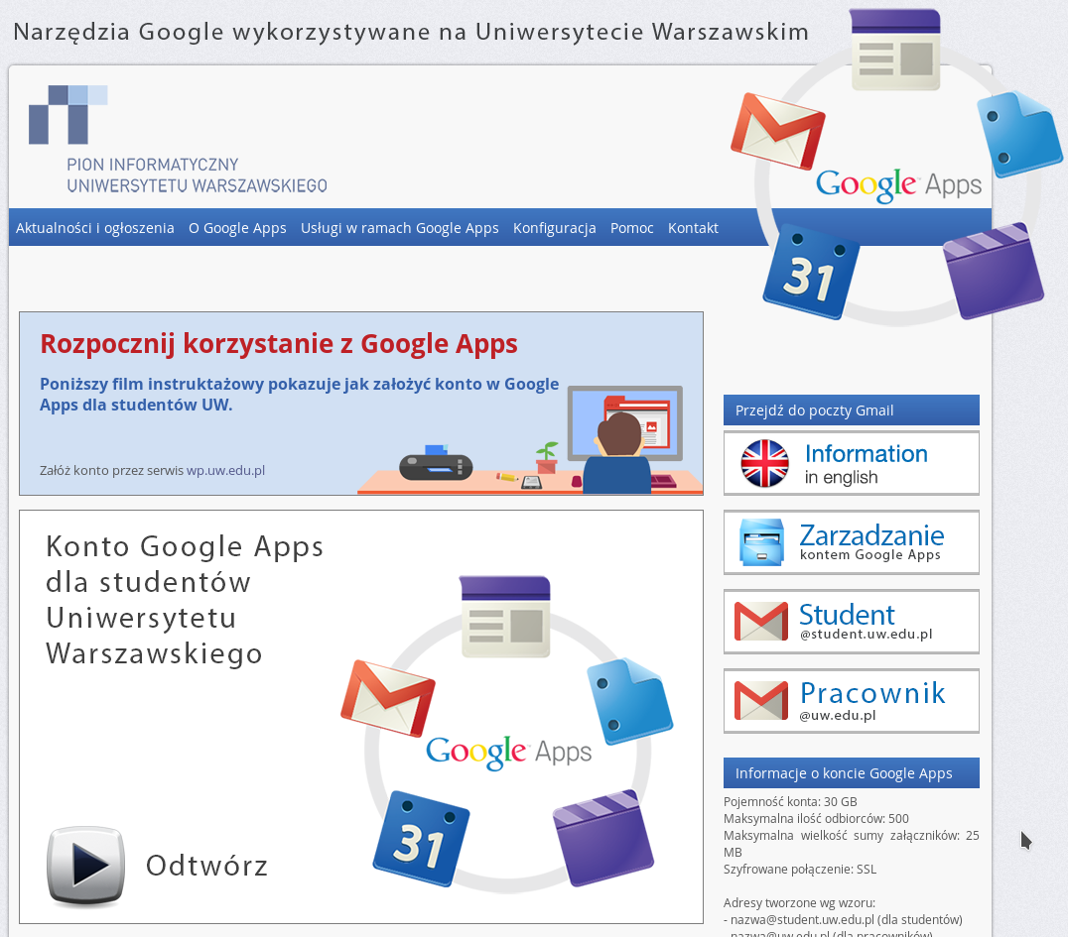Go to the Kontakt menu item
This screenshot has height=937, width=1068.
pyautogui.click(x=693, y=228)
